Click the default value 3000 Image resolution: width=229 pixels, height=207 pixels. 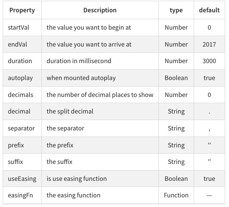[x=209, y=61]
